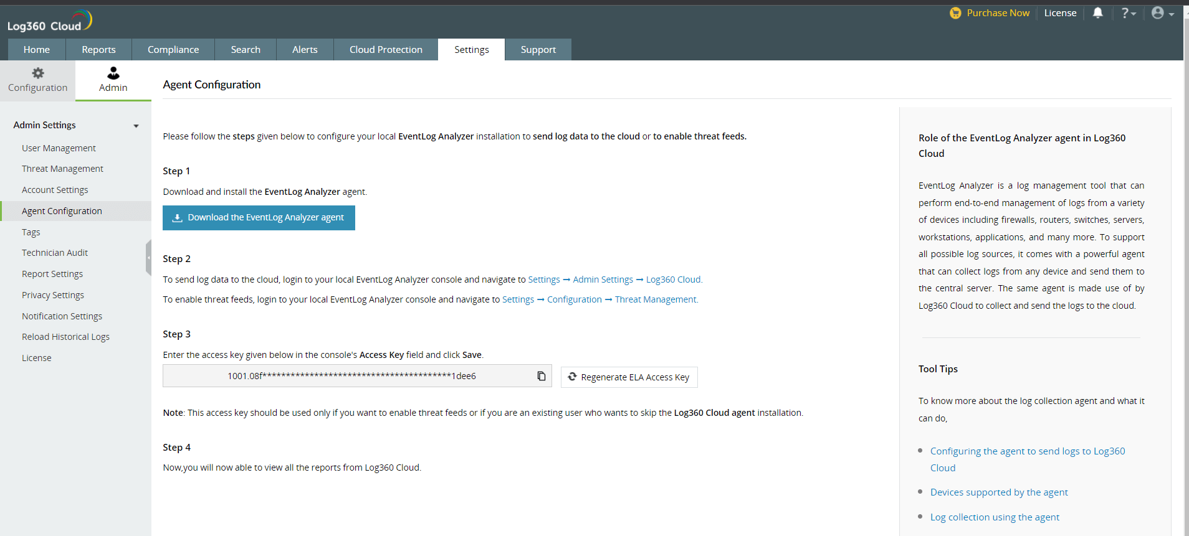Screen dimensions: 1189x536
Task: Open Configuring the agent to send logs link
Action: 1028,459
